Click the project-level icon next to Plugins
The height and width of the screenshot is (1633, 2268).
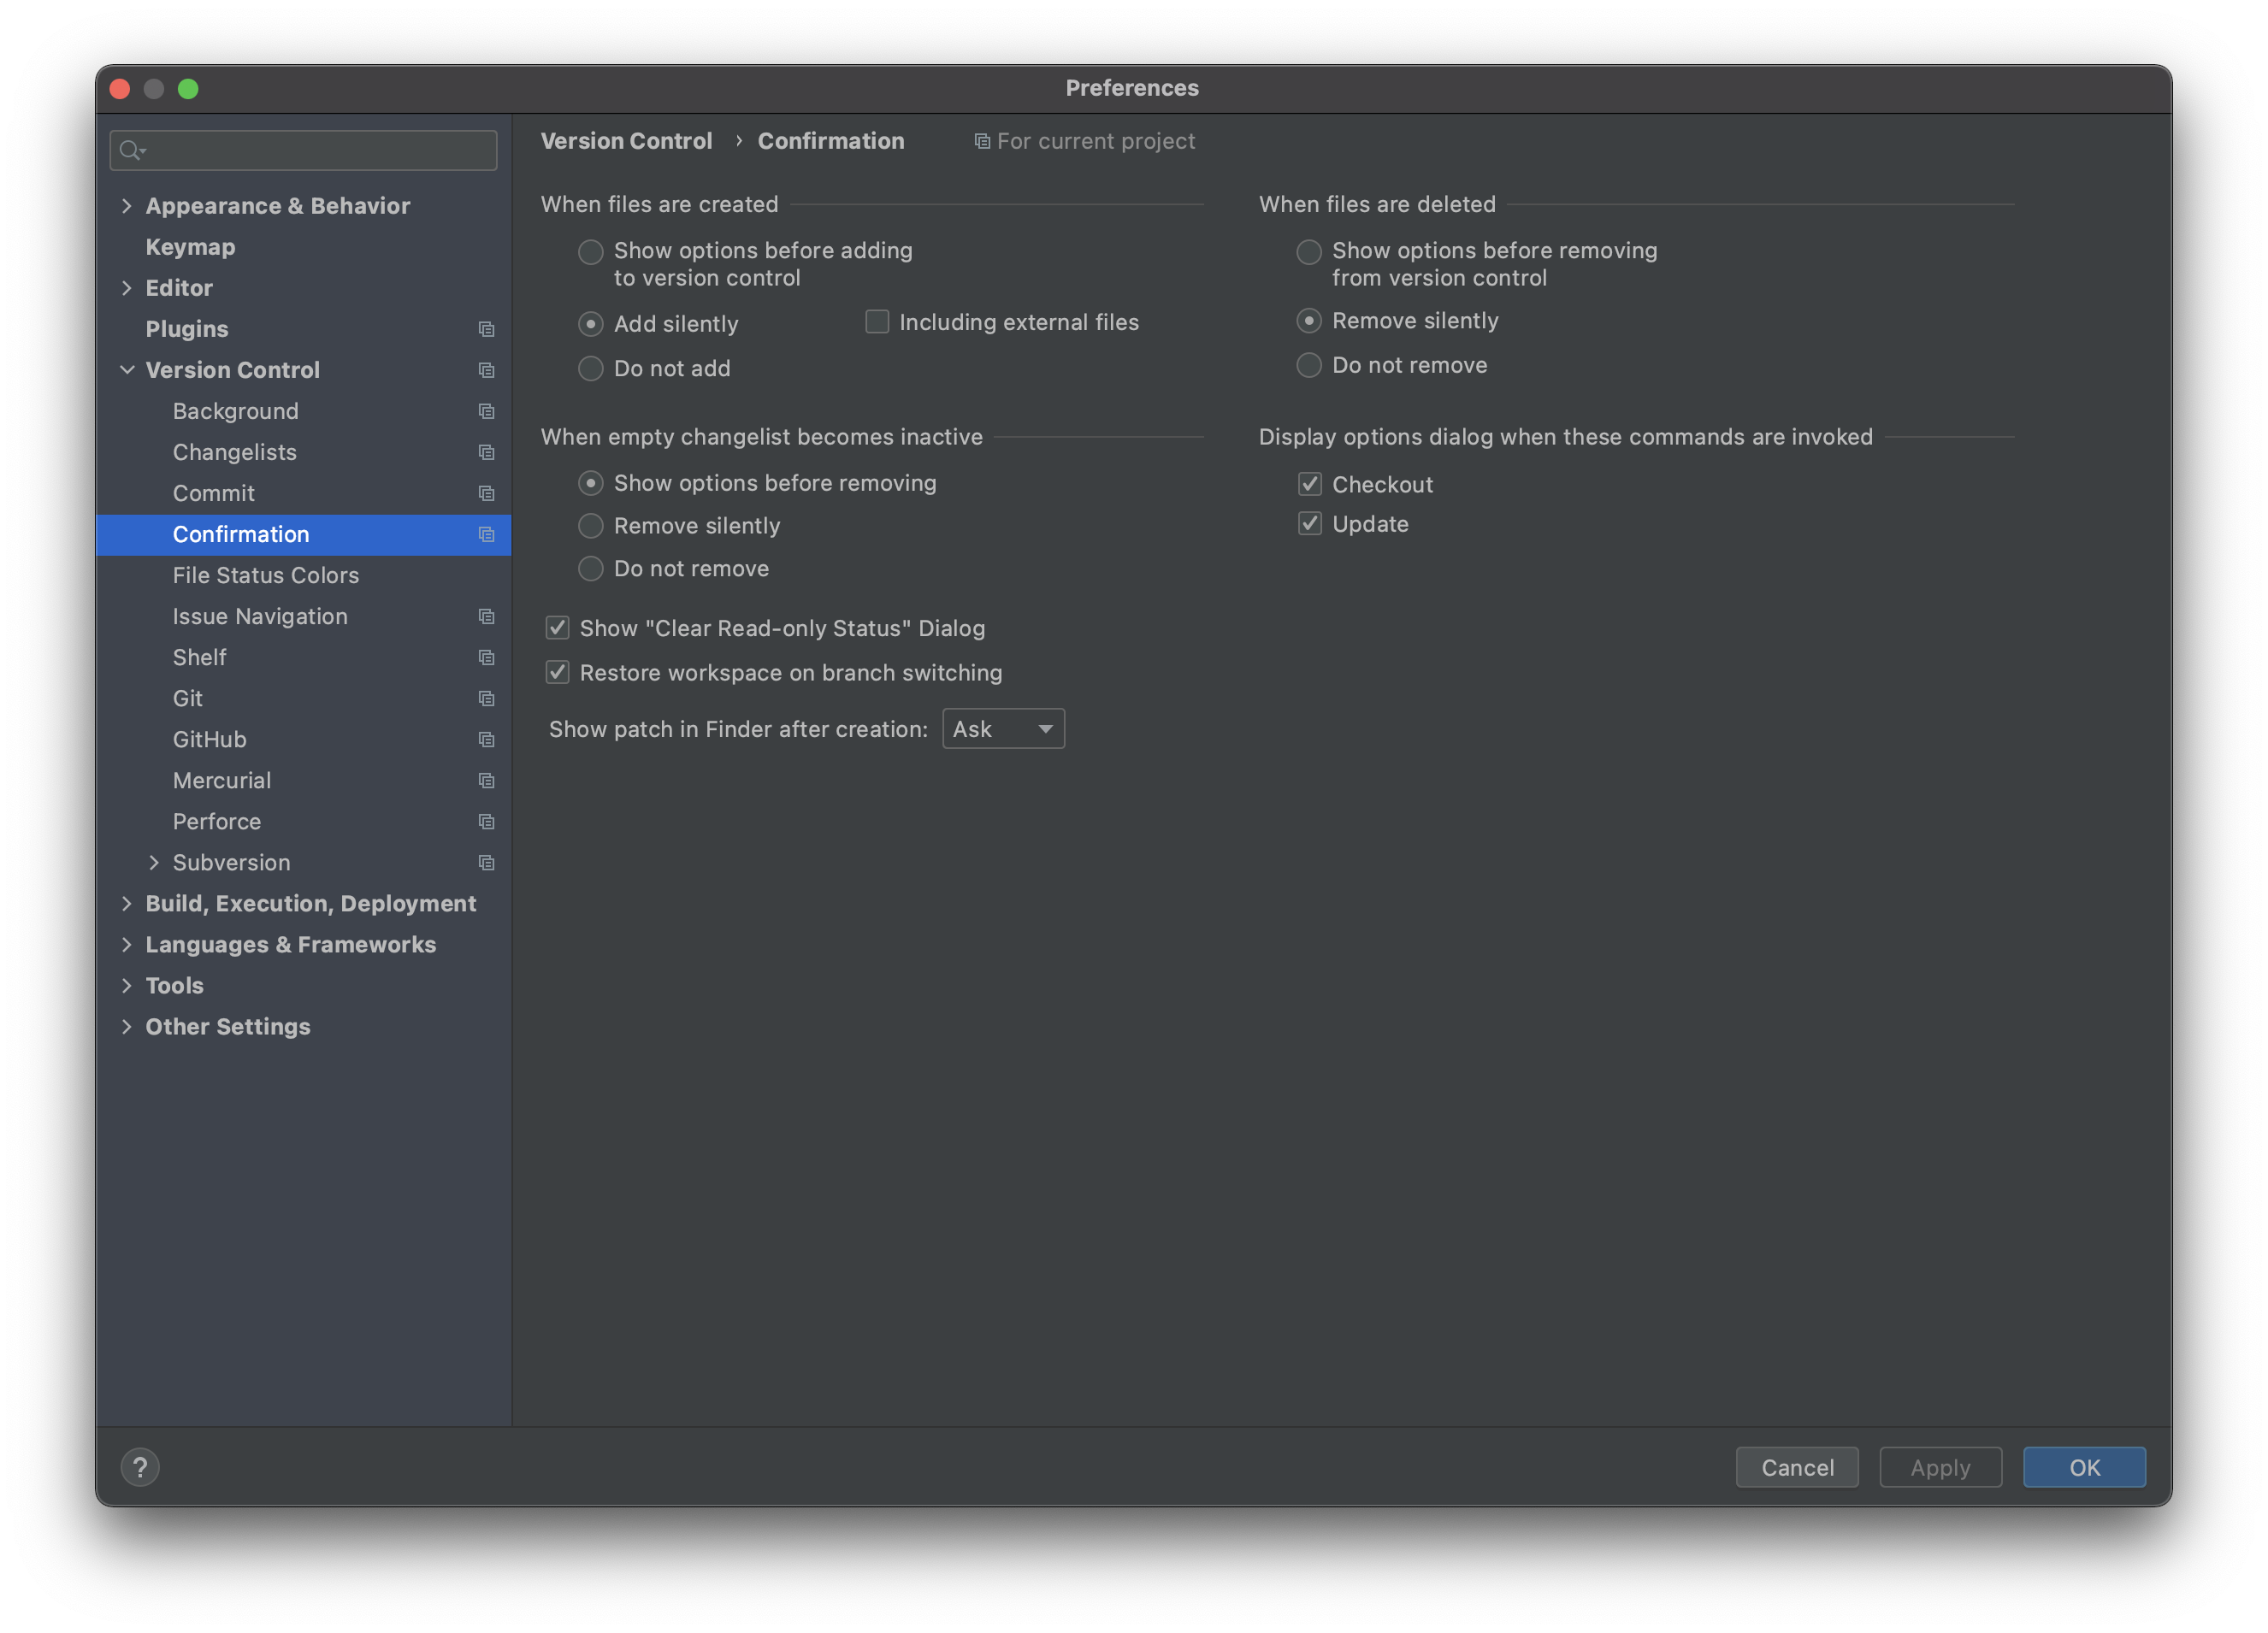click(486, 329)
